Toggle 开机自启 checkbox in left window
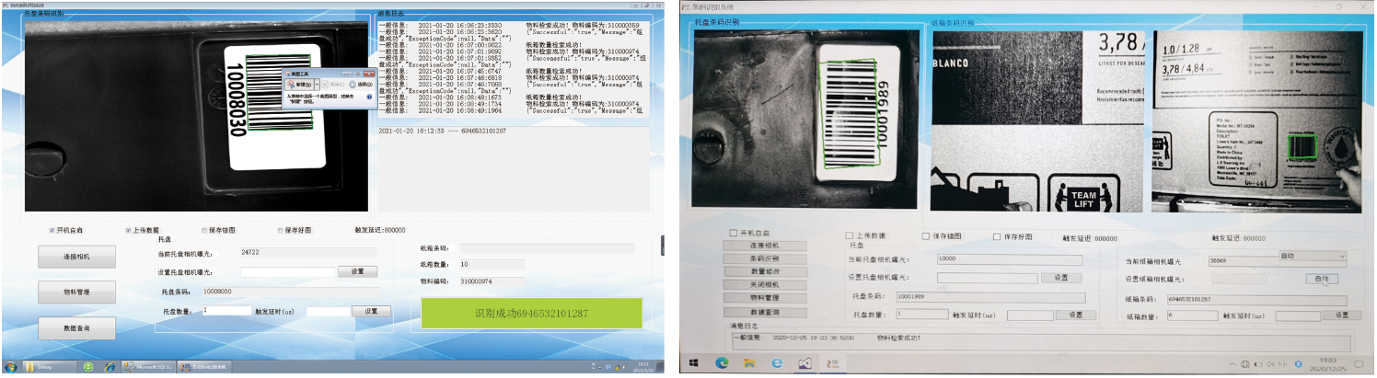The height and width of the screenshot is (378, 1377). pyautogui.click(x=52, y=231)
